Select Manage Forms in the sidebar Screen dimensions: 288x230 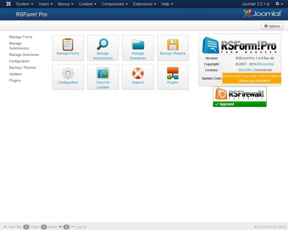(x=21, y=37)
